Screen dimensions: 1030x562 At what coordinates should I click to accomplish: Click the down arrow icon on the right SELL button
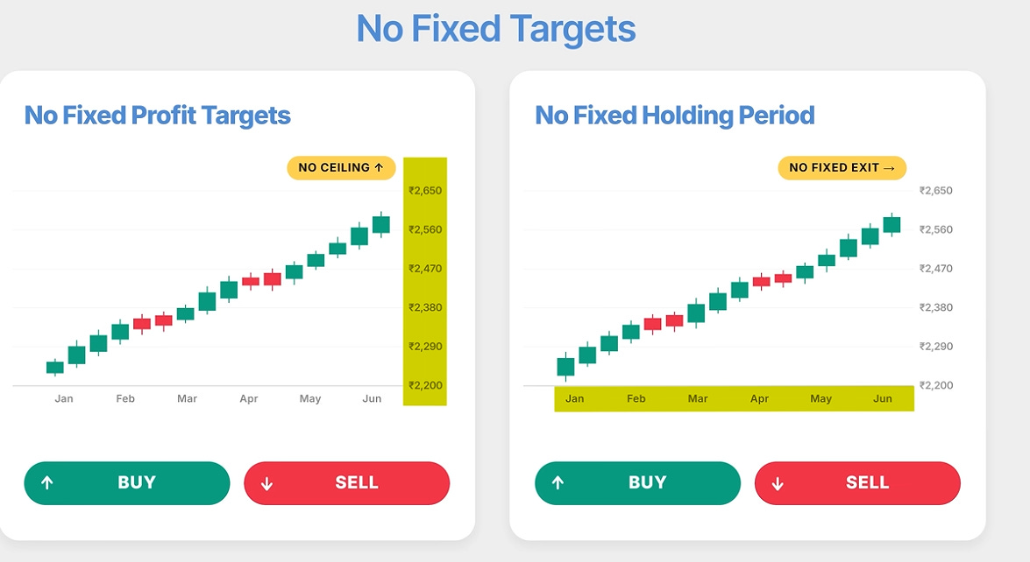pos(778,484)
